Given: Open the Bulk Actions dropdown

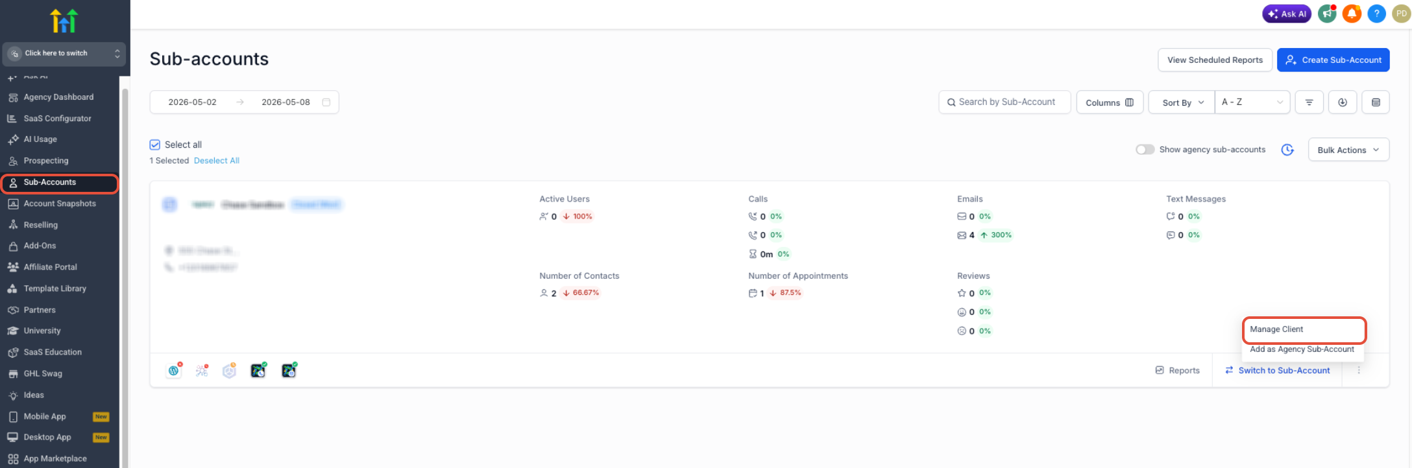Looking at the screenshot, I should coord(1348,150).
